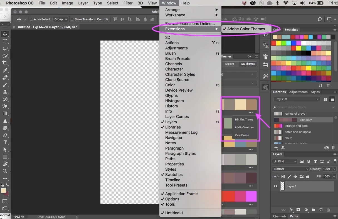This screenshot has width=338, height=219.
Task: Click View Online
Action: pos(242,135)
